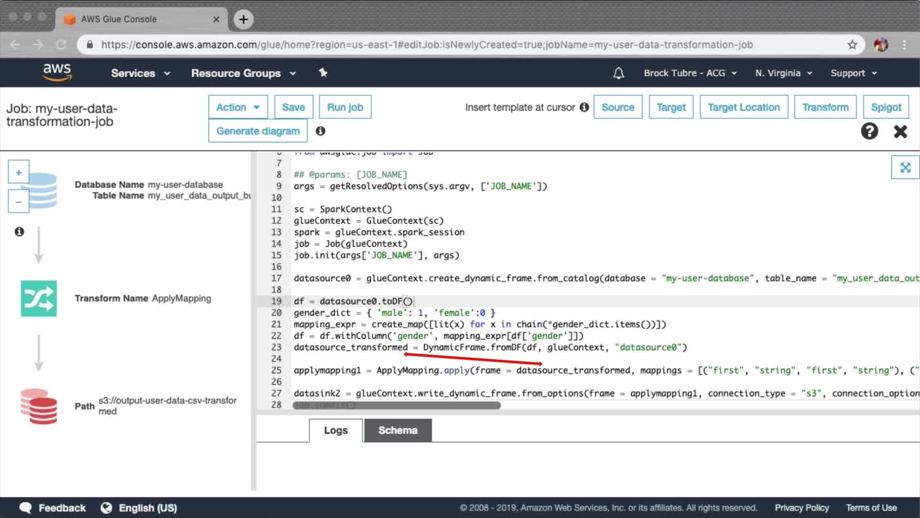Viewport: 920px width, 518px height.
Task: Switch to the Schema tab
Action: (x=398, y=430)
